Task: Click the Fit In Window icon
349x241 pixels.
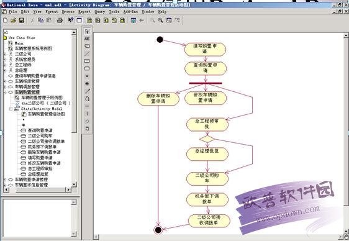Action: pos(169,20)
